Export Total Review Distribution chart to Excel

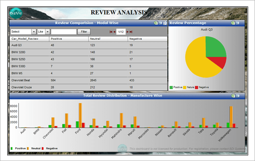click(x=233, y=96)
